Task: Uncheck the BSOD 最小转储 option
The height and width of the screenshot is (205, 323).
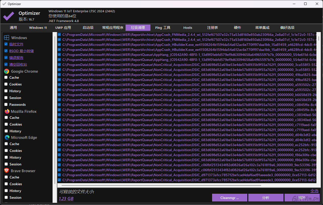Action: point(6,51)
